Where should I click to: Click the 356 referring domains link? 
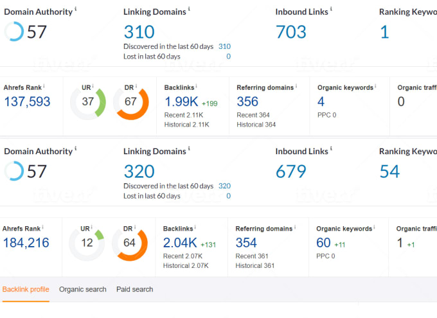click(247, 102)
